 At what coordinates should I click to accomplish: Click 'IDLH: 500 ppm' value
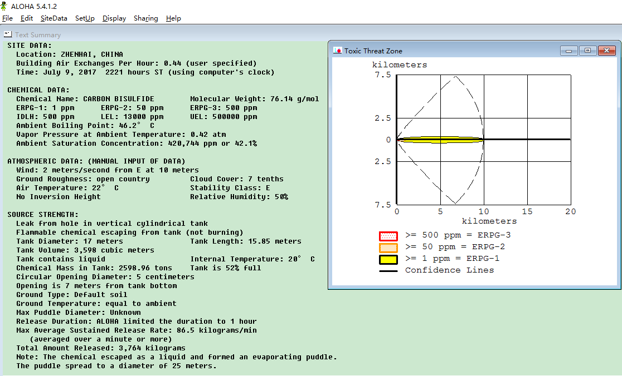pyautogui.click(x=45, y=117)
